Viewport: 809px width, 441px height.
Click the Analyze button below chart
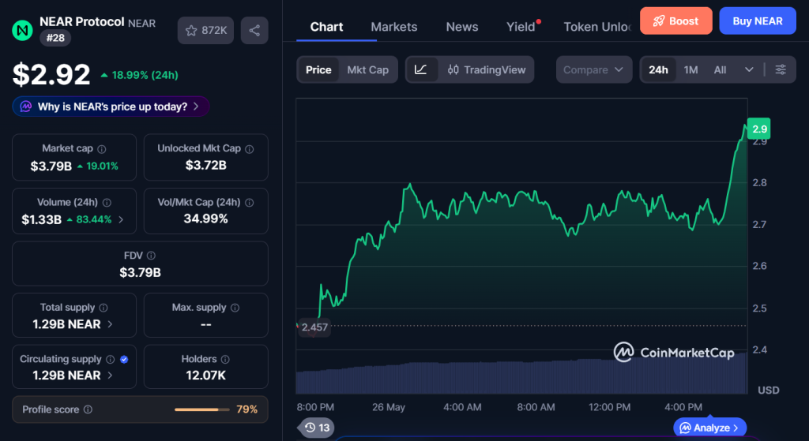click(x=710, y=428)
